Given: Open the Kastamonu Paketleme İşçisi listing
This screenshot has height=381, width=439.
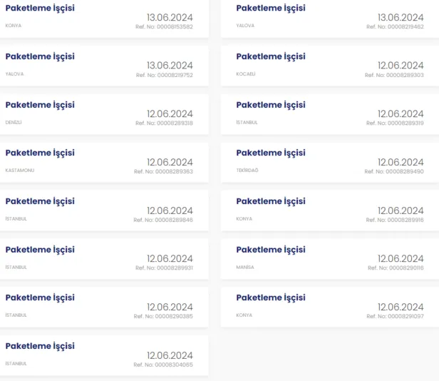Looking at the screenshot, I should pyautogui.click(x=104, y=162).
